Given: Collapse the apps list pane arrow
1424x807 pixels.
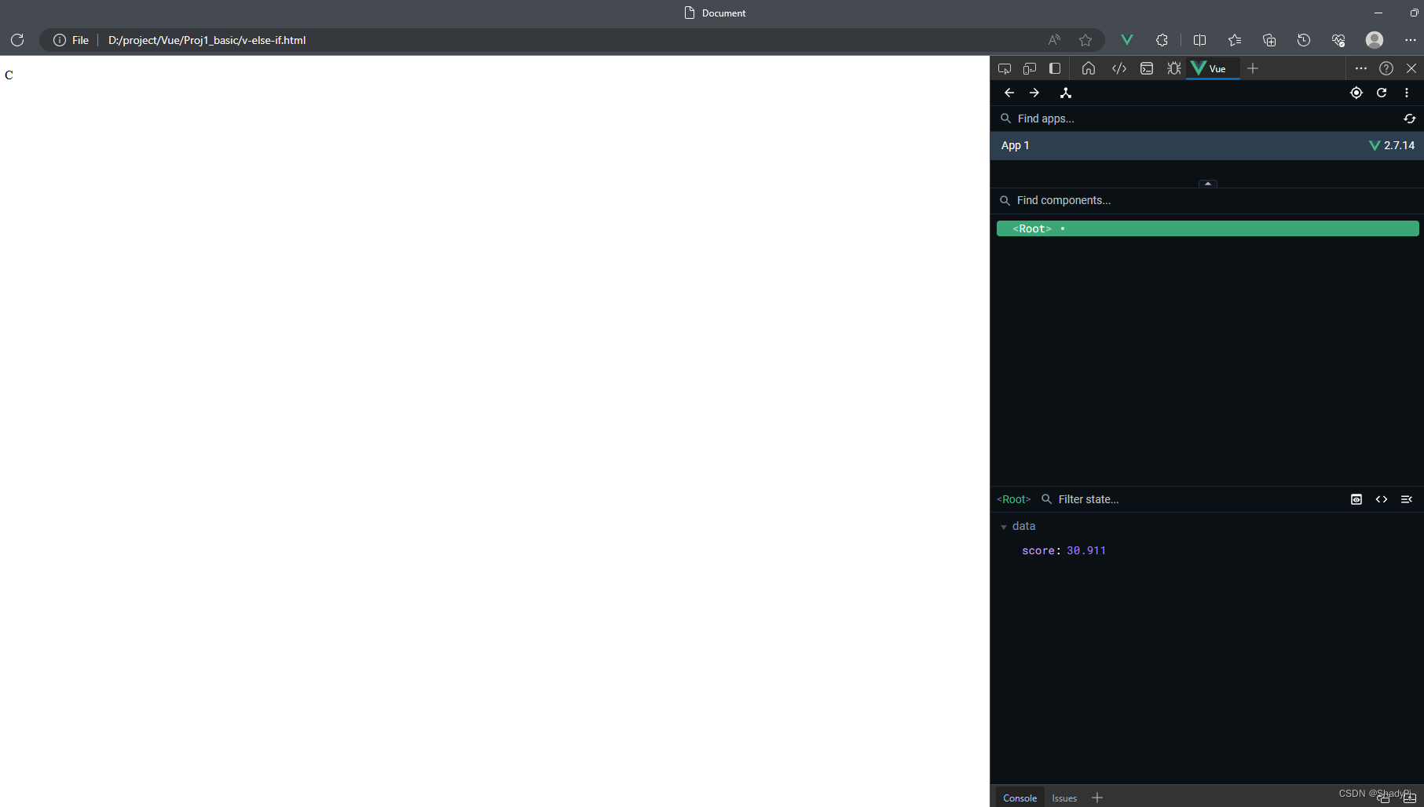Looking at the screenshot, I should (1208, 183).
